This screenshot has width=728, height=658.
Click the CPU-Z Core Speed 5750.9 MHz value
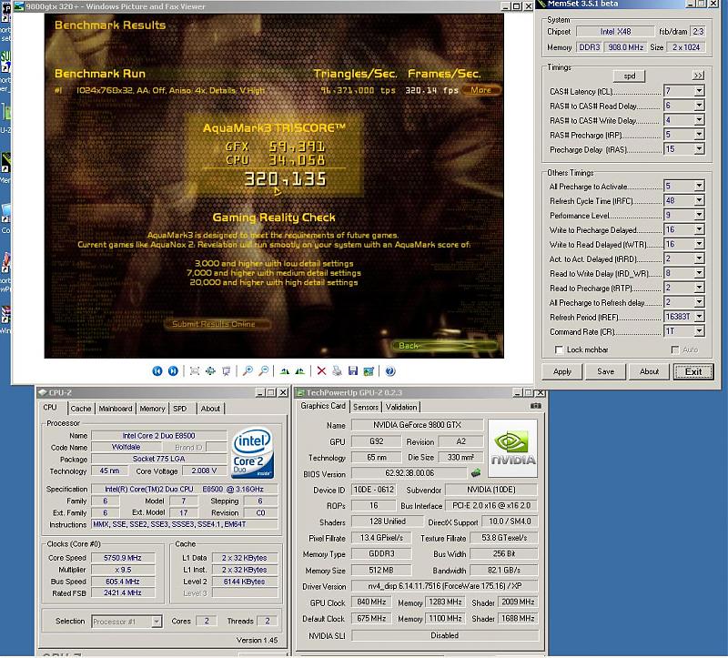(x=123, y=558)
